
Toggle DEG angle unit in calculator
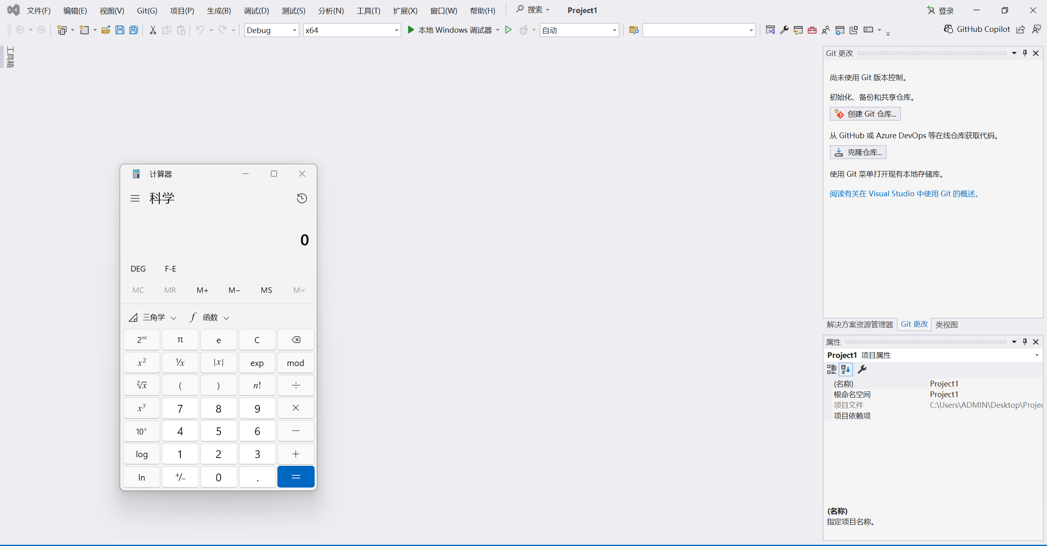138,269
